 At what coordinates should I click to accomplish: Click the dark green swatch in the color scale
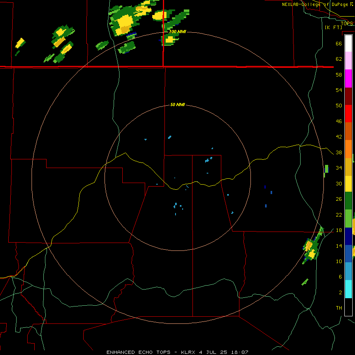click(x=348, y=201)
